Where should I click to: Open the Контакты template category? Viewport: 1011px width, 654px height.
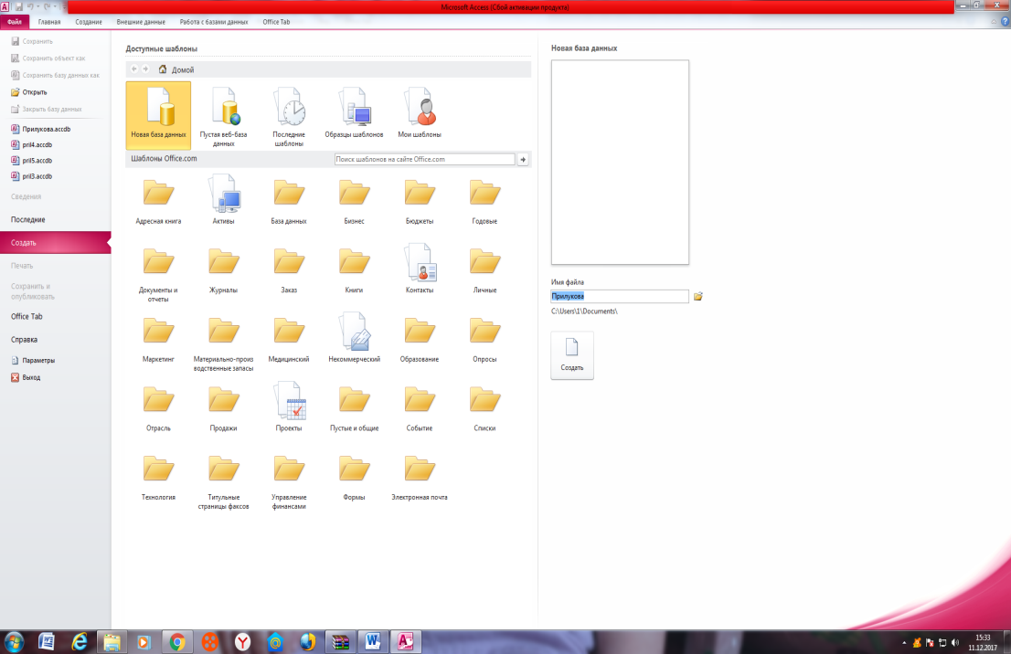(419, 269)
